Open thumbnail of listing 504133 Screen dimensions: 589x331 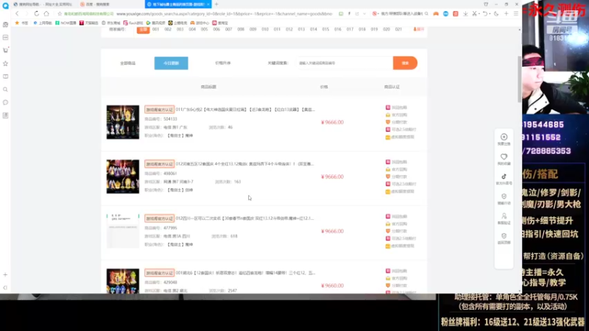(122, 122)
